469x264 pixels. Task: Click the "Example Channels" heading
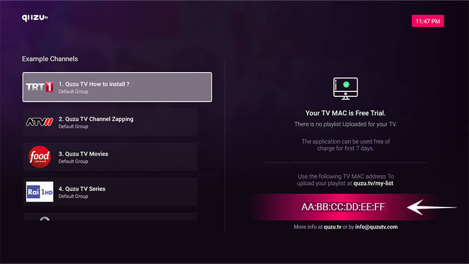pyautogui.click(x=50, y=59)
